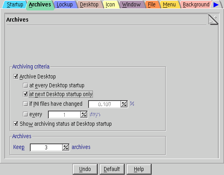Click the spin arrows on Keep archives field
224x175 pixels.
point(66,147)
